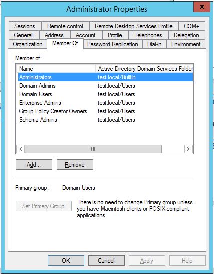Select Group Policy Creator Owners row
Viewport: 214px width, 274px height.
tap(105, 111)
